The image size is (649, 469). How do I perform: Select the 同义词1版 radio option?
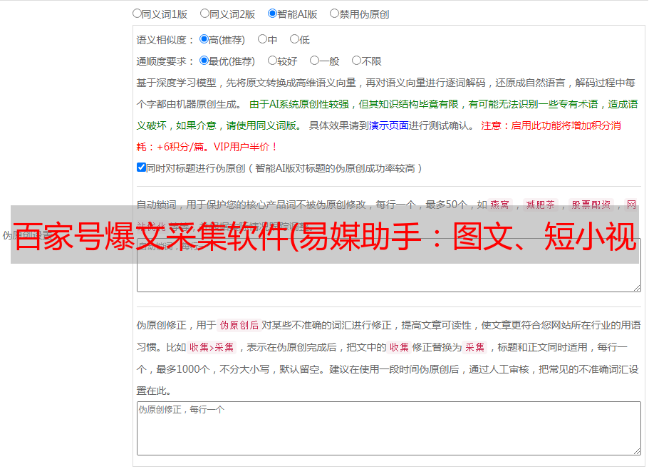point(137,14)
